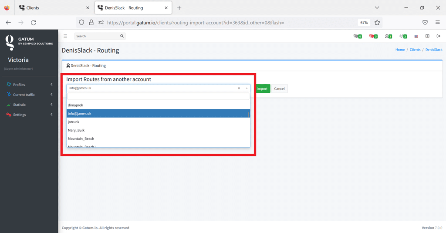This screenshot has width=446, height=233.
Task: Click the Clients breadcrumb link
Action: (415, 50)
